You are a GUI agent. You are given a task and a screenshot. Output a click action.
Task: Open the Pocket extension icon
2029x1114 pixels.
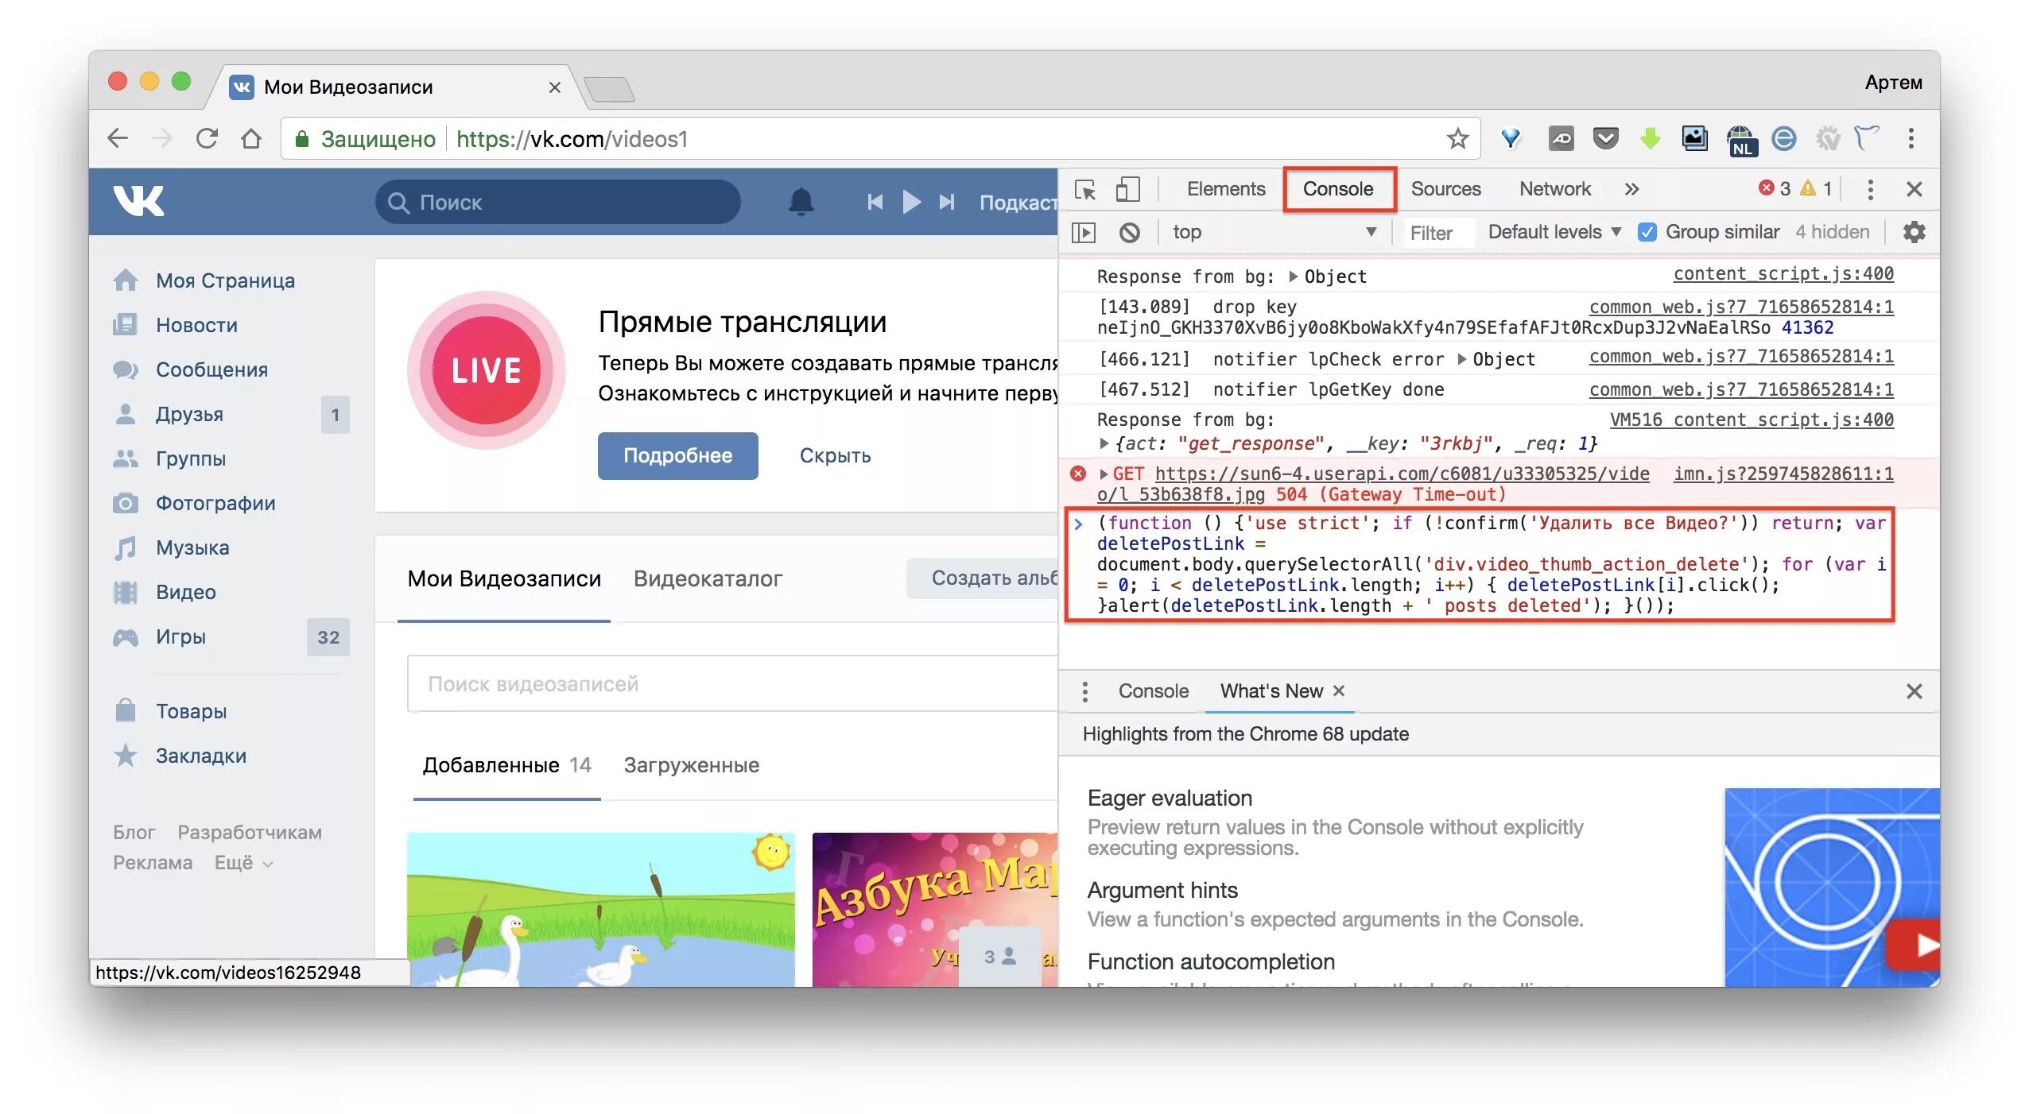[x=1606, y=138]
